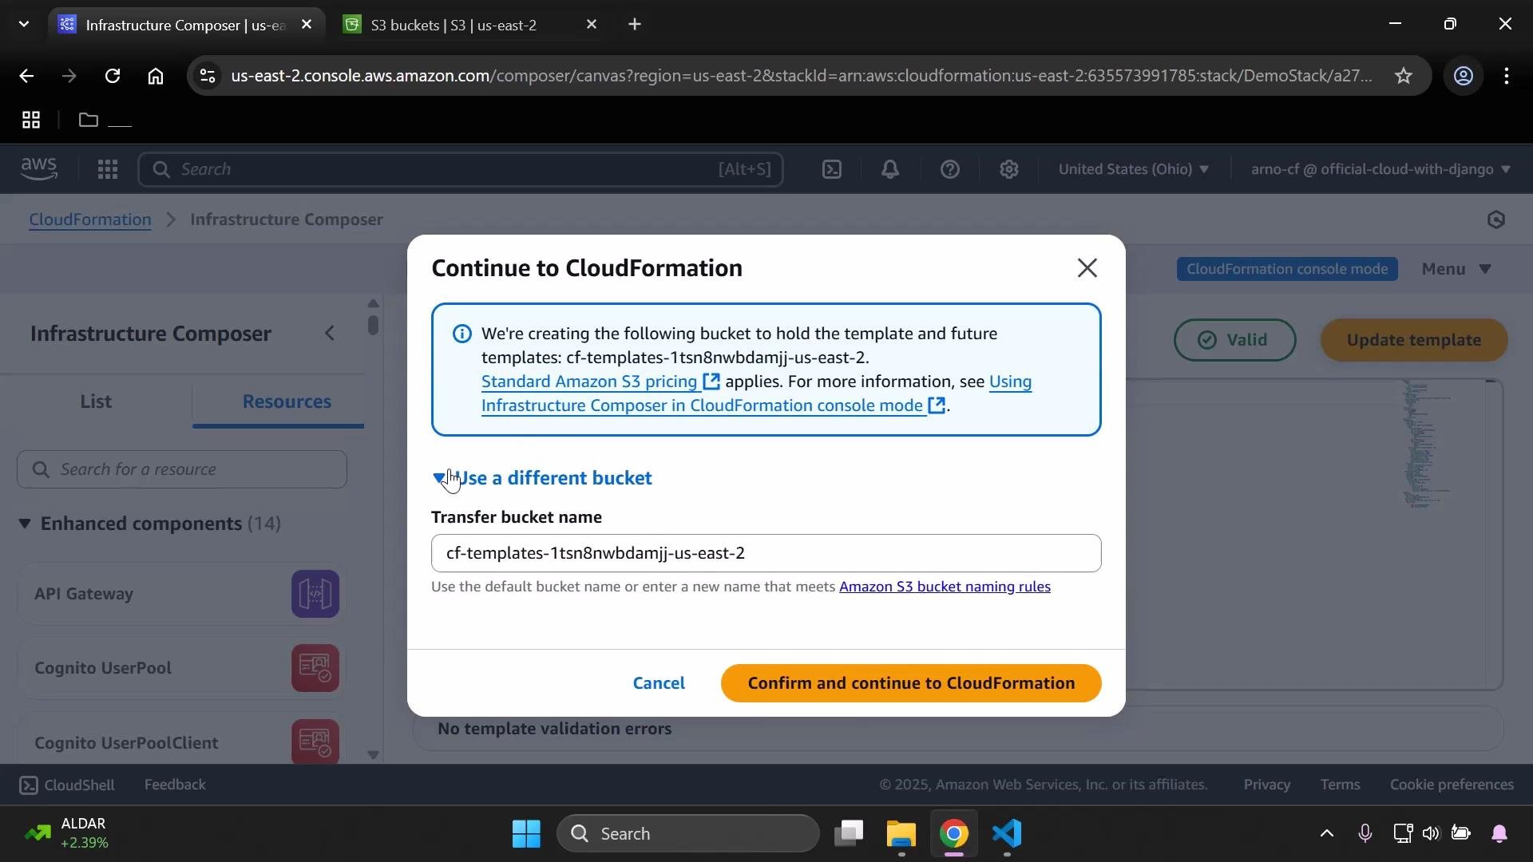Open the Windows Start menu
Screen dimensions: 1533x862
(526, 834)
